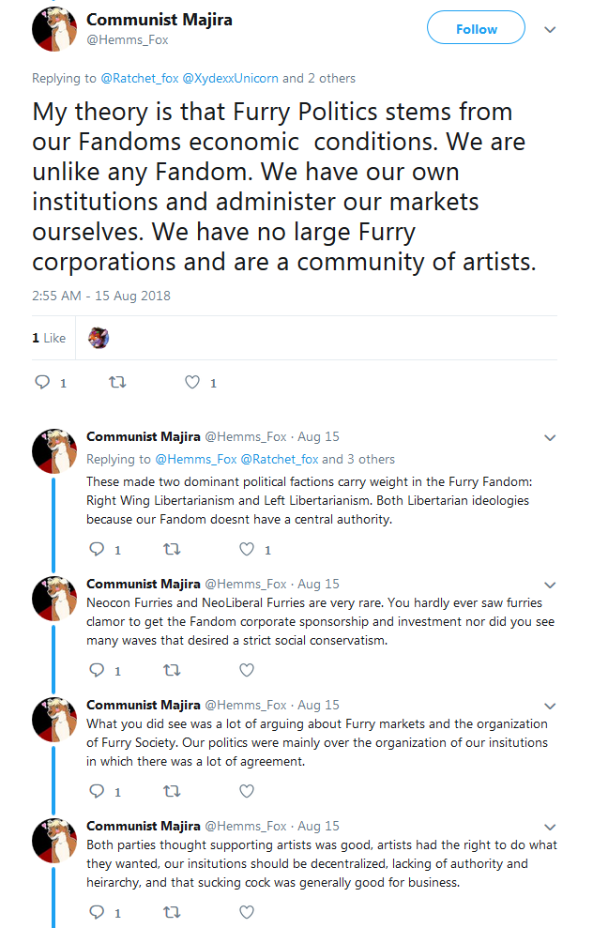Like the 'Neocon Furries' tweet

(x=247, y=670)
